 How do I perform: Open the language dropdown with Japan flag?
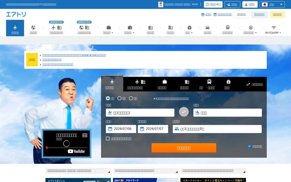pyautogui.click(x=272, y=4)
